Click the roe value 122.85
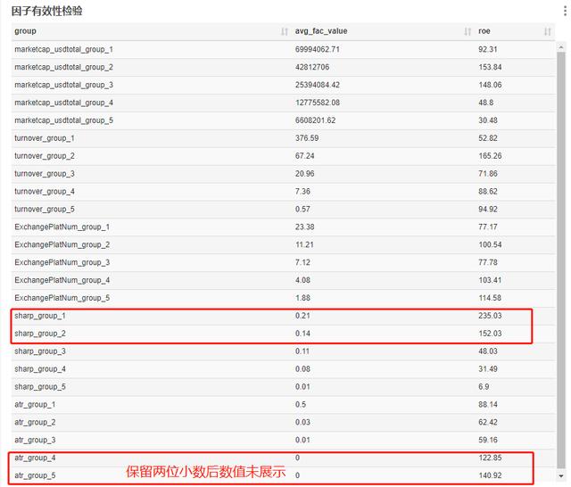This screenshot has height=487, width=571. (490, 458)
